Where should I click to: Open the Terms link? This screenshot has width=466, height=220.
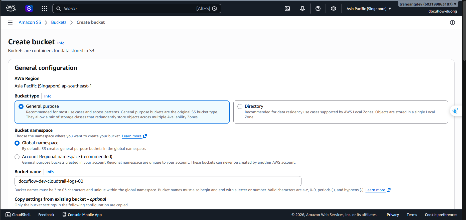point(412,215)
